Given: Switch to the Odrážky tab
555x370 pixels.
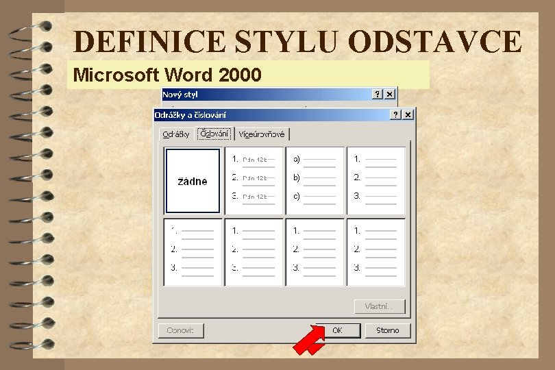Looking at the screenshot, I should pos(176,134).
